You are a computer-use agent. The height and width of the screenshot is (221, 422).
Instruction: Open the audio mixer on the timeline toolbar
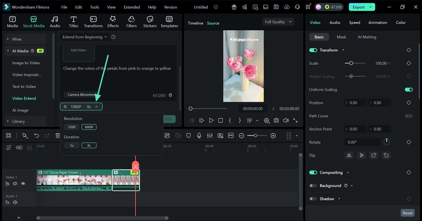coord(210,135)
